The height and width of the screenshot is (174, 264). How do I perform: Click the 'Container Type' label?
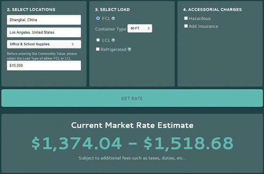[111, 29]
